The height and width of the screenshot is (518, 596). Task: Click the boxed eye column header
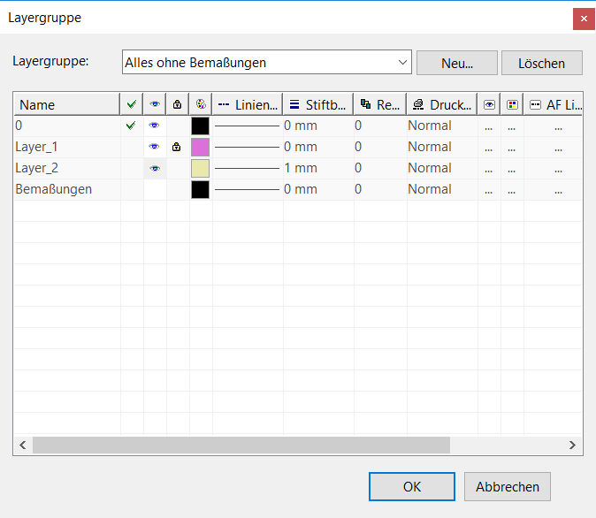[x=489, y=104]
